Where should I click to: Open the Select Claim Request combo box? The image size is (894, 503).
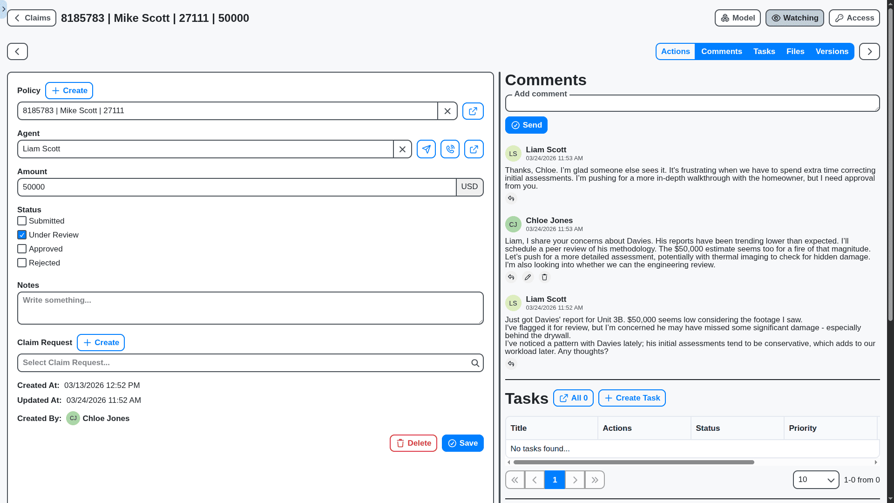[242, 363]
